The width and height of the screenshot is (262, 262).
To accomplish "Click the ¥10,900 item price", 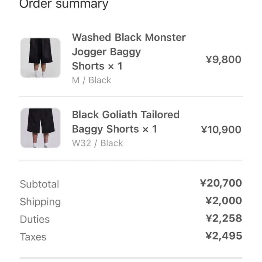I will point(221,129).
